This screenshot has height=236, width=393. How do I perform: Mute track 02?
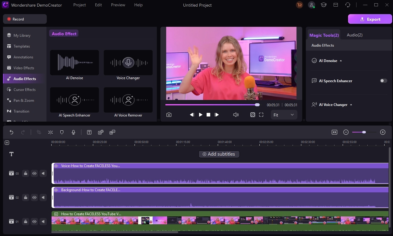[x=43, y=197]
